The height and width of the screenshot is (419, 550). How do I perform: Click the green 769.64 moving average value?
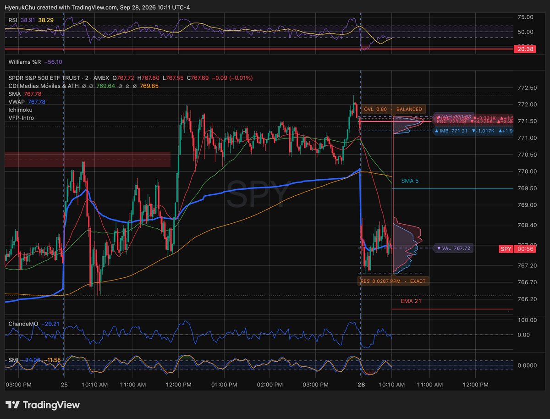pyautogui.click(x=106, y=86)
